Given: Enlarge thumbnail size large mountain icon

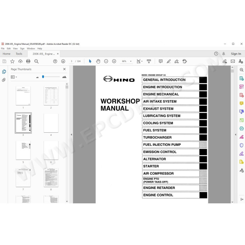Looking at the screenshot, I should pyautogui.click(x=64, y=77).
